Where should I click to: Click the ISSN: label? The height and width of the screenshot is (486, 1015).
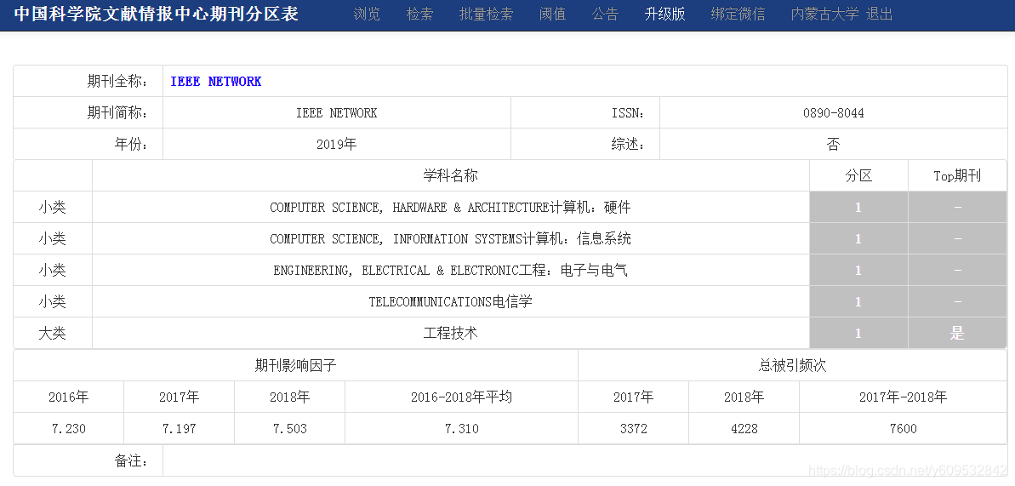(628, 112)
